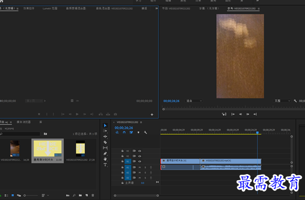Open zoom level dropdown in program monitor
Viewport: 305px width, 200px height.
(194, 101)
